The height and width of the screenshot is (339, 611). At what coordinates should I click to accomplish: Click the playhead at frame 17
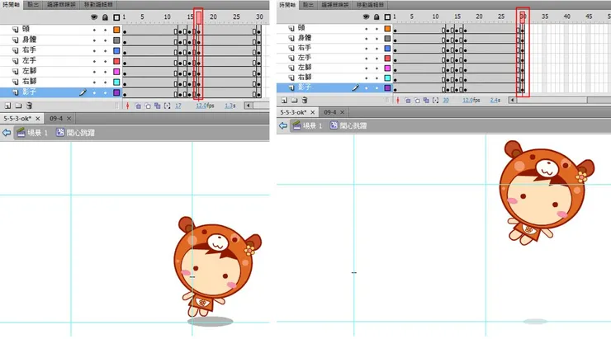[x=199, y=17]
